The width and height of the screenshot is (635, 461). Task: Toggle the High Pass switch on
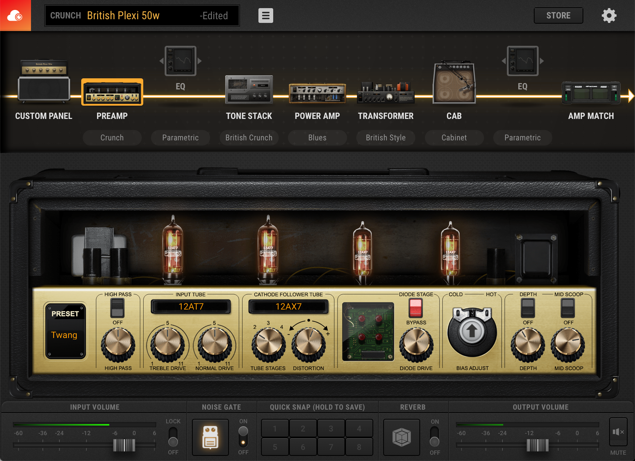[117, 308]
